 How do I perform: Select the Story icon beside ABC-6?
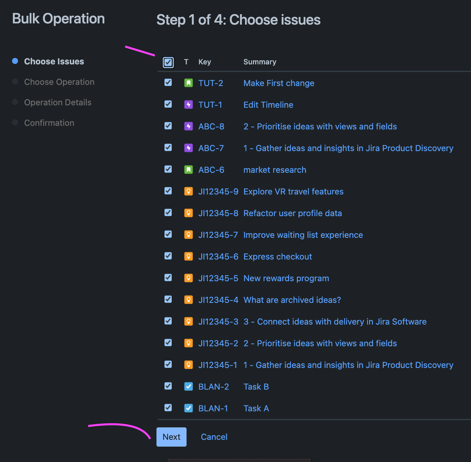pos(188,169)
